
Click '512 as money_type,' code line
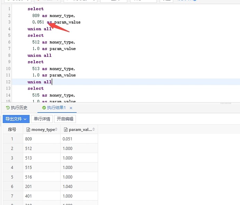[x=54, y=42]
